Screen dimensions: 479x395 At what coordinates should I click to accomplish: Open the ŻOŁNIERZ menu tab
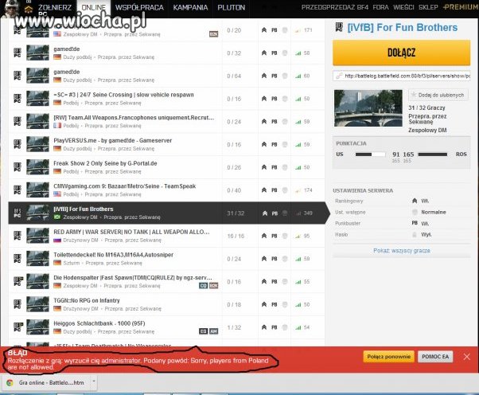click(x=55, y=7)
